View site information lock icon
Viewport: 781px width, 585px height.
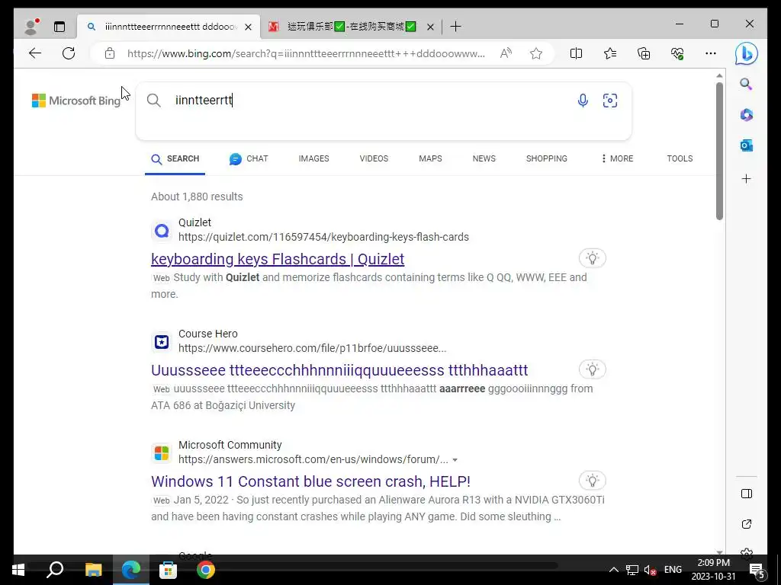[x=110, y=53]
